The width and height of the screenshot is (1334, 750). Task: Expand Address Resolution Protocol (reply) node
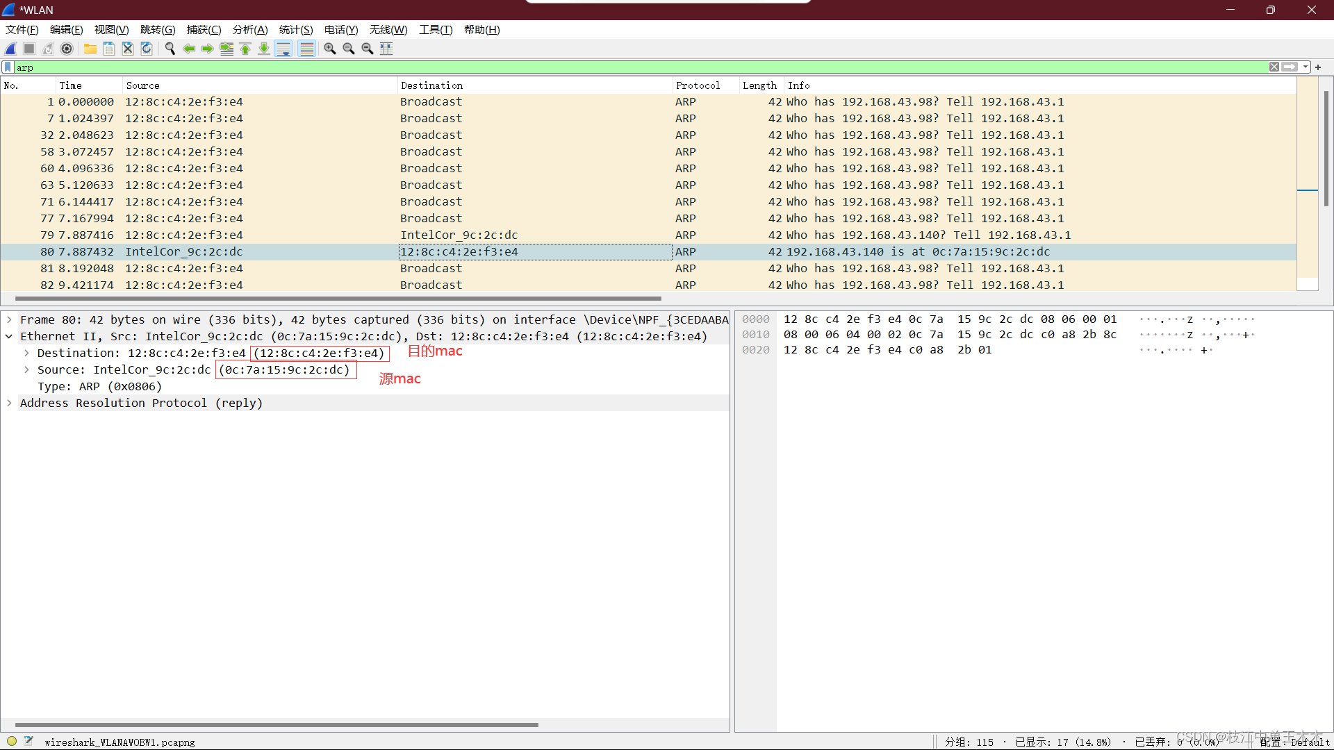pyautogui.click(x=9, y=403)
